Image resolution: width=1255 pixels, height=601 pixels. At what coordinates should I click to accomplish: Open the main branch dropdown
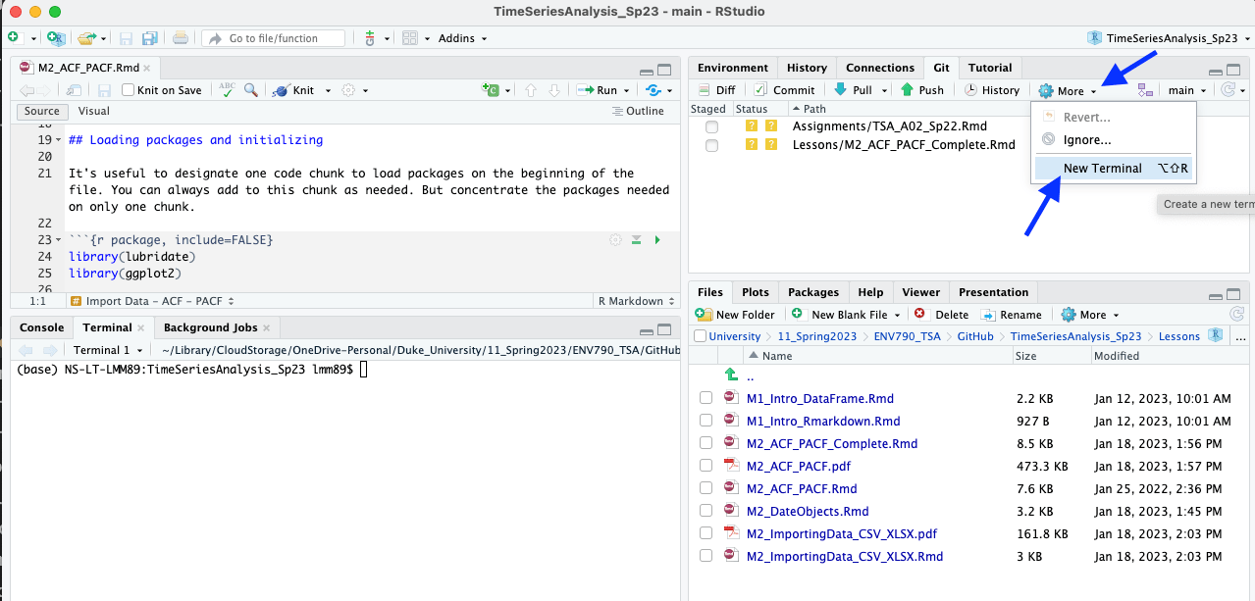1187,90
